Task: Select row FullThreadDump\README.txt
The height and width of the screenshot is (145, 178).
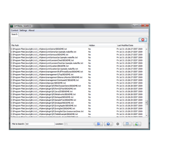Action: pyautogui.click(x=78, y=72)
